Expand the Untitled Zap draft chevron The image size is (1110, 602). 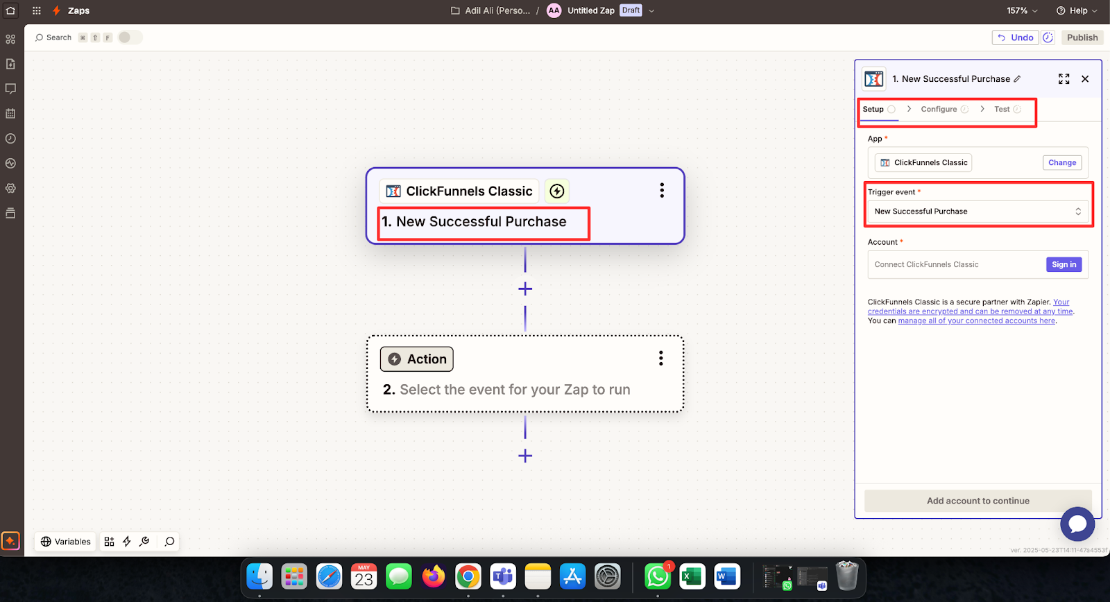click(651, 10)
